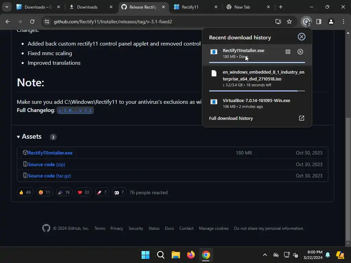Toggle the rocket reaction with 7
Image resolution: width=351 pixels, height=263 pixels.
point(102,192)
